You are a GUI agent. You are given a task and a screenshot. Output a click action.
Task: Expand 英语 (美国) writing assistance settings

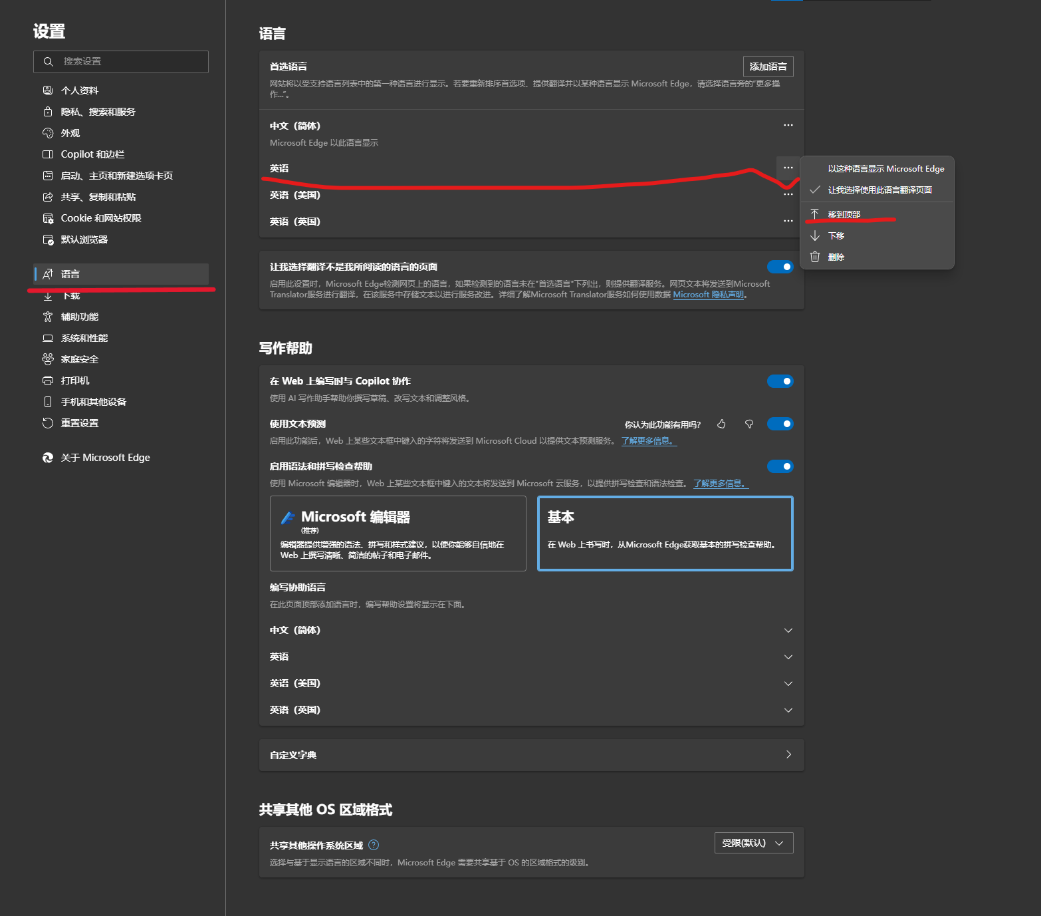(x=788, y=683)
